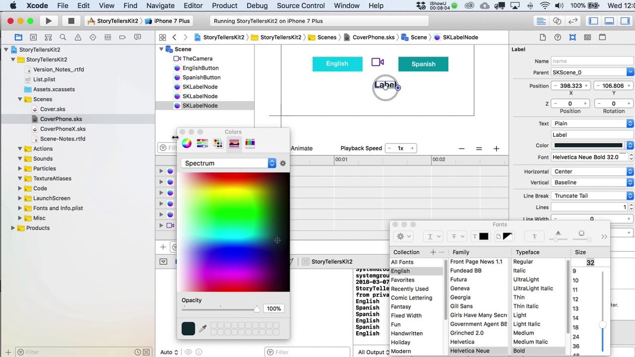Viewport: 635px width, 357px height.
Task: Choose the Medium Italic typeface
Action: click(x=530, y=342)
